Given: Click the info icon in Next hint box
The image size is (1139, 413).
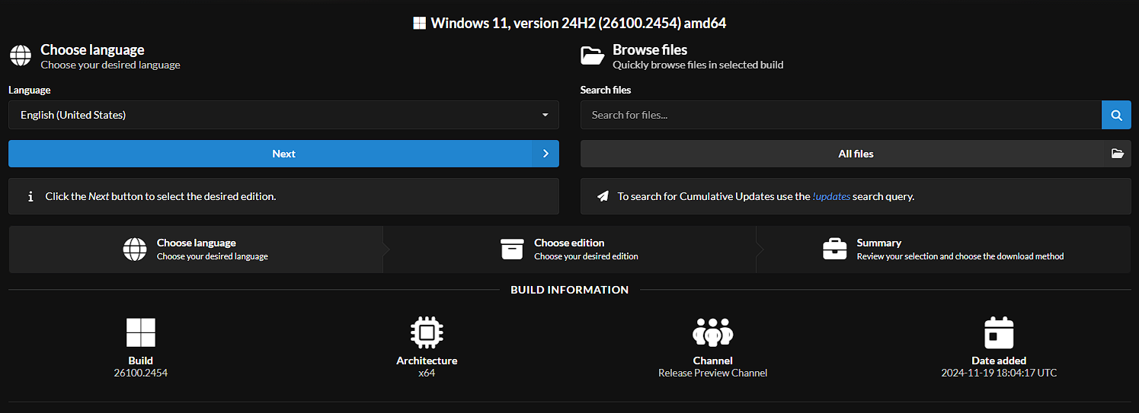Looking at the screenshot, I should [30, 196].
